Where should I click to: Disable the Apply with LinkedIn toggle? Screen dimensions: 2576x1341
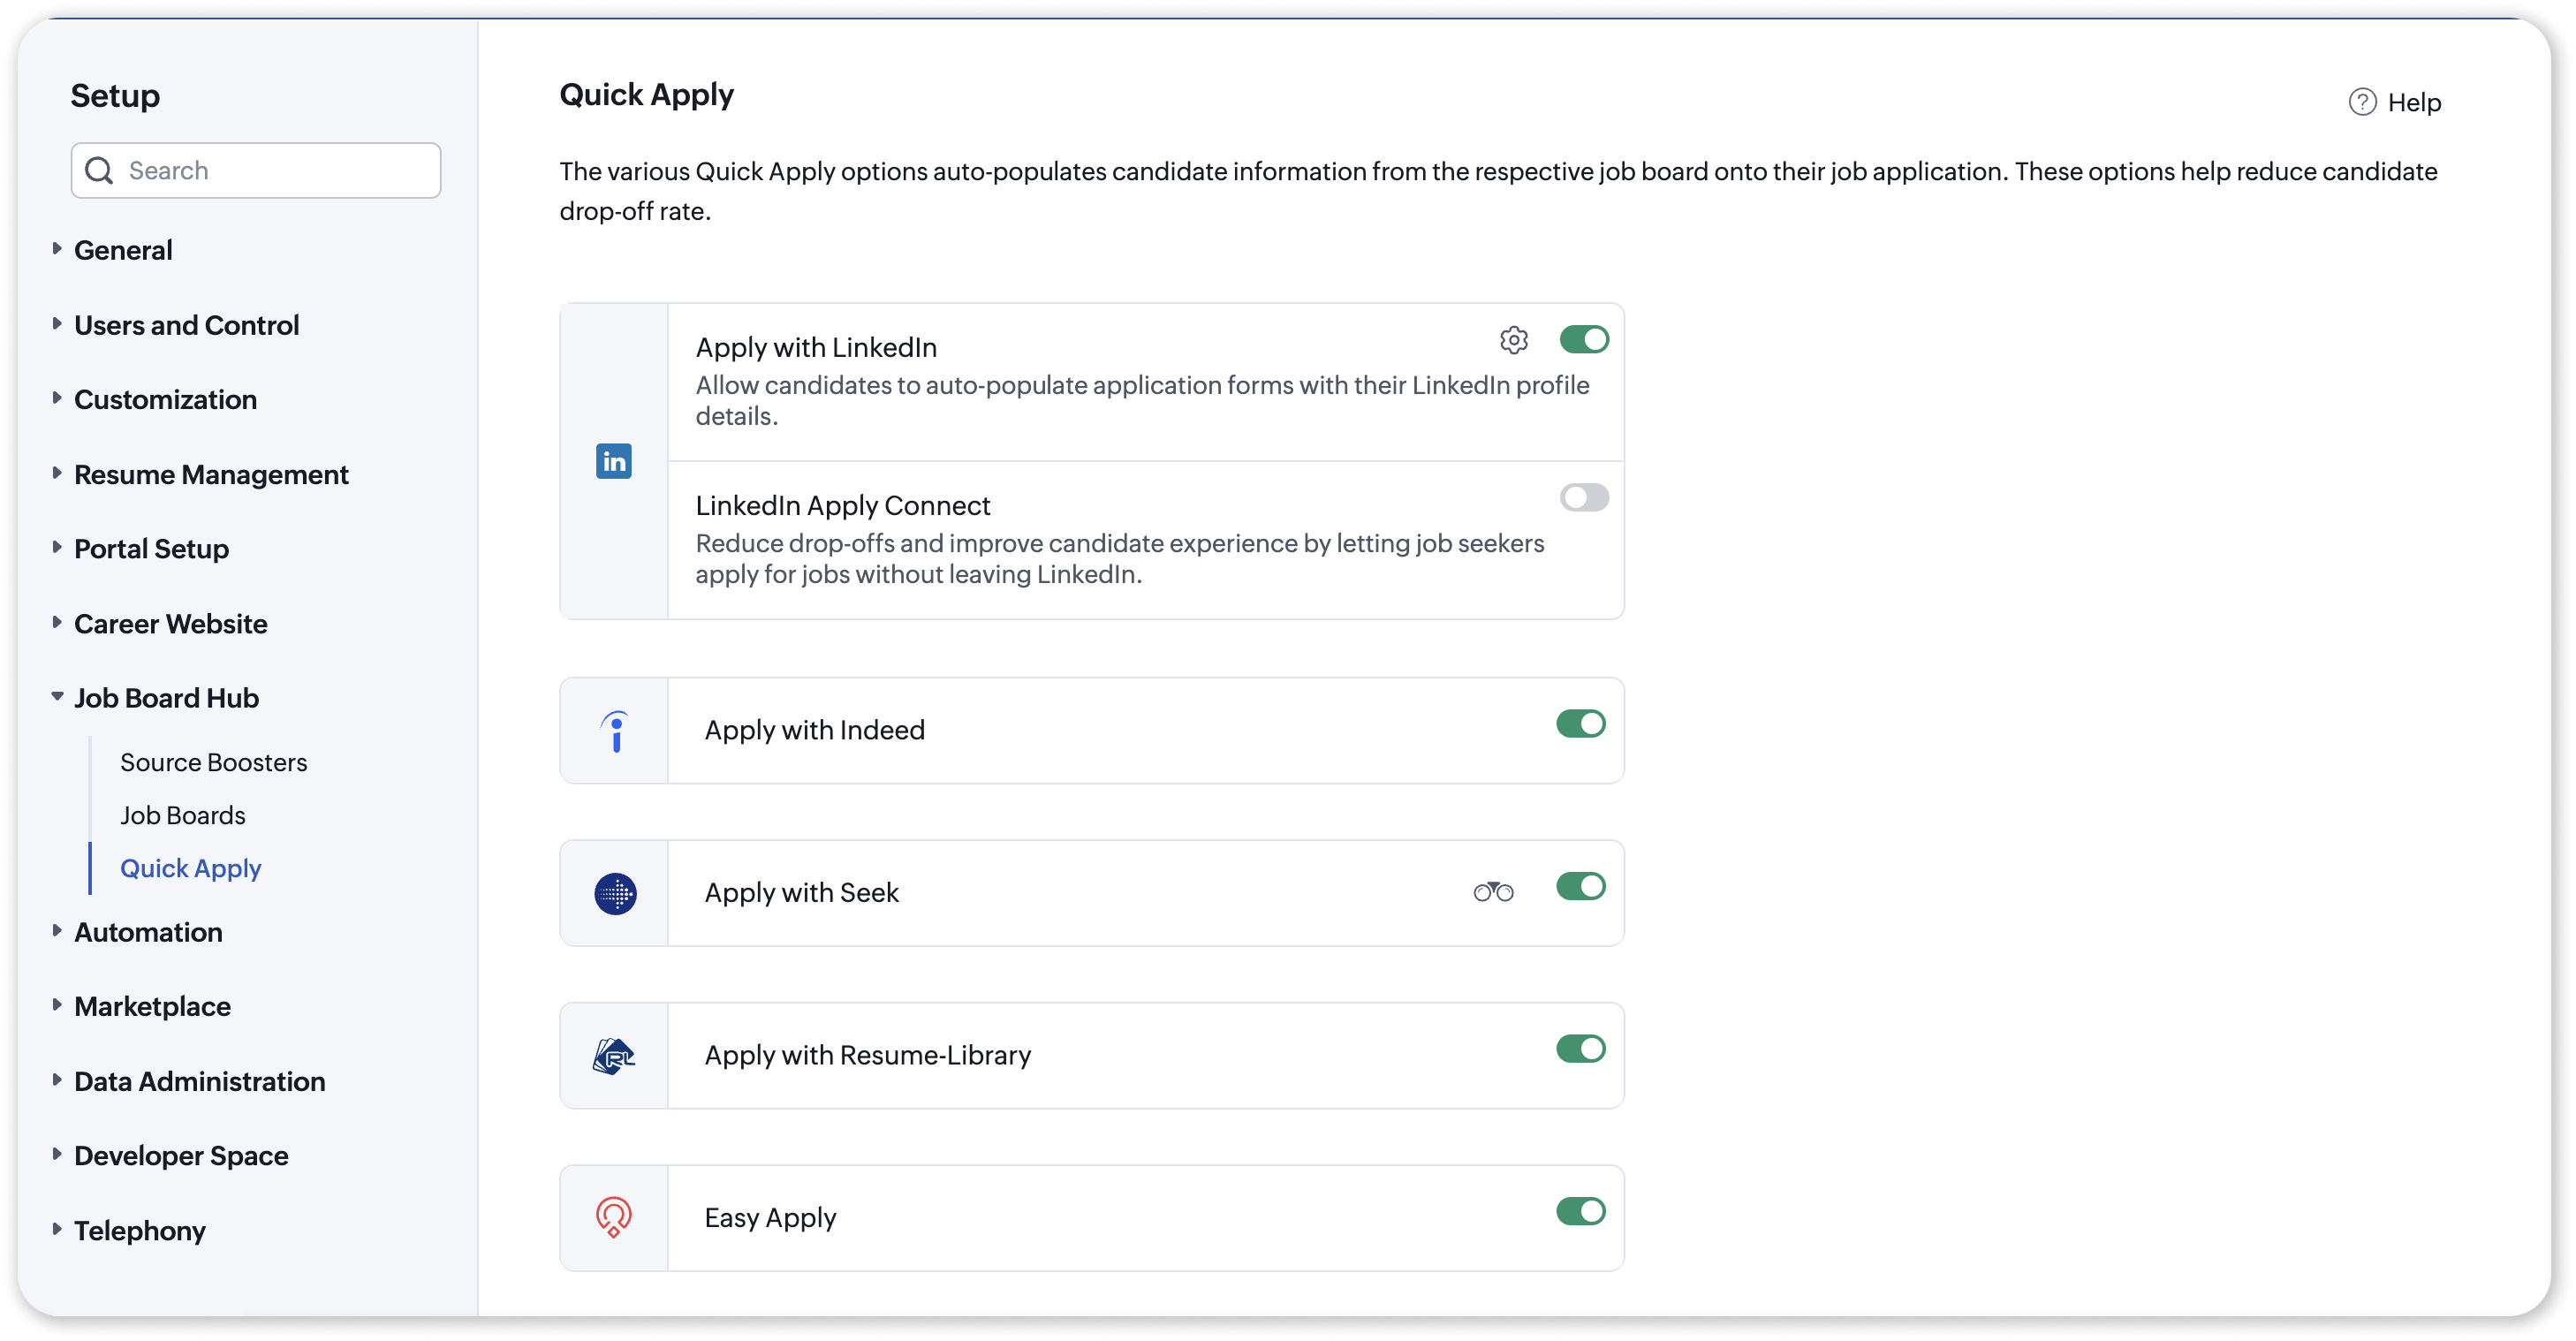click(1584, 340)
